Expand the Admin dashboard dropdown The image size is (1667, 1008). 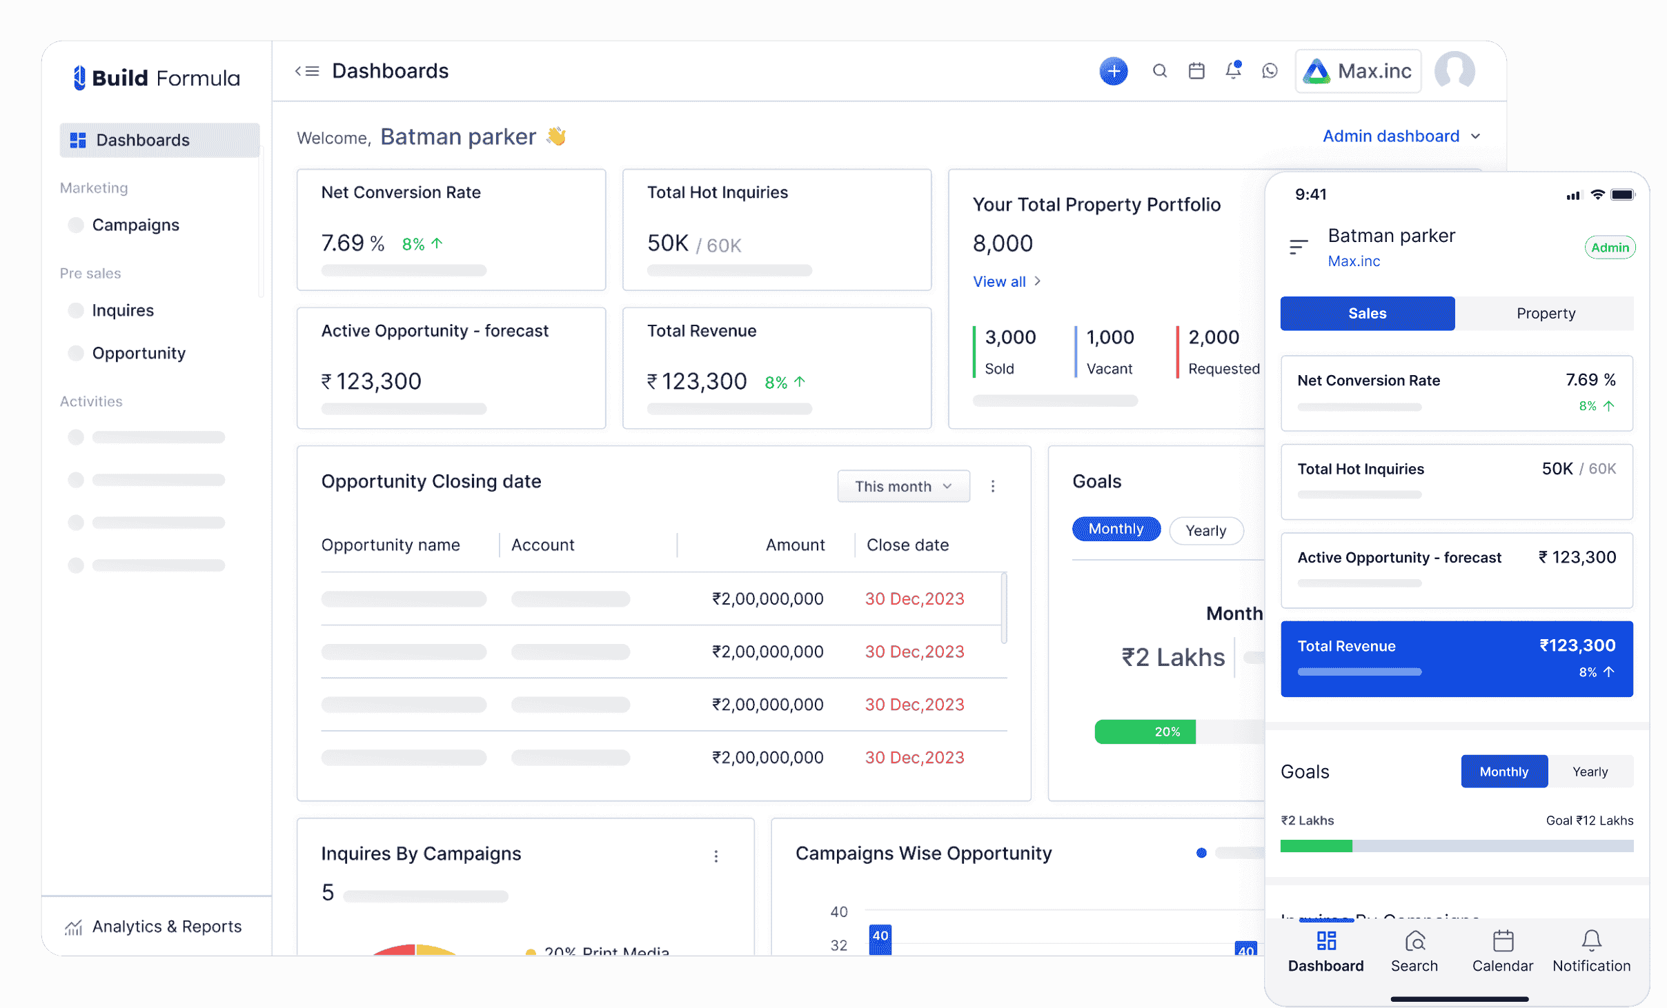[1401, 137]
